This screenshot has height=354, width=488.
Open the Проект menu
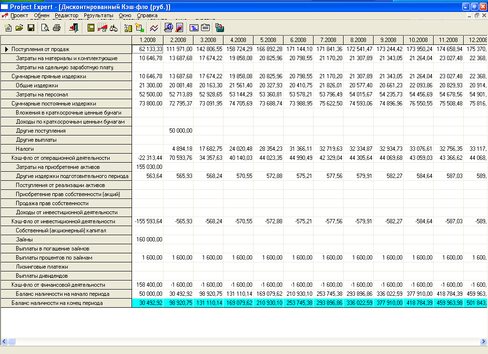pos(19,15)
